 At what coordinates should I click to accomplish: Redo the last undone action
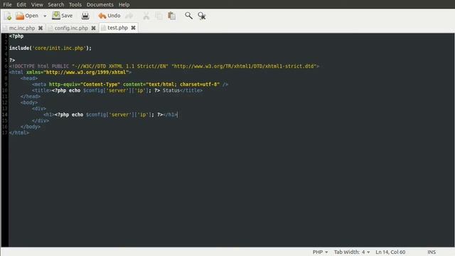pos(129,16)
